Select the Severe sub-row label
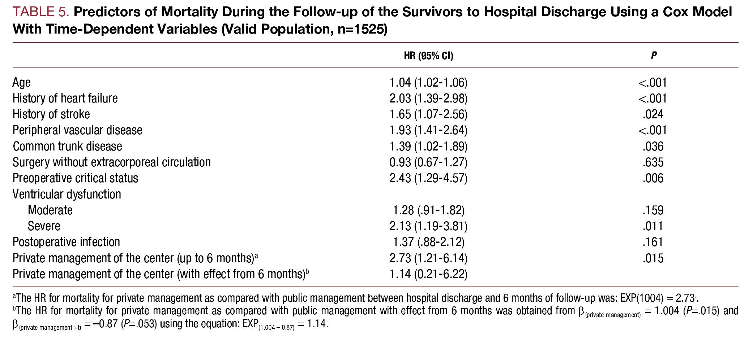The height and width of the screenshot is (341, 753). tap(44, 226)
